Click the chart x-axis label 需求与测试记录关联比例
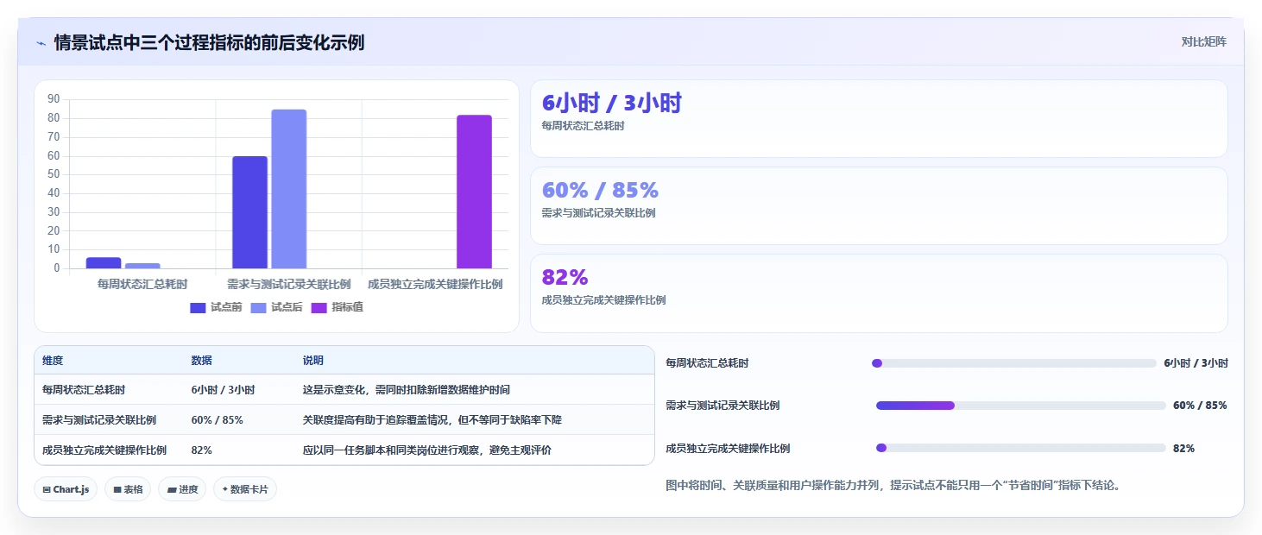 [x=288, y=284]
